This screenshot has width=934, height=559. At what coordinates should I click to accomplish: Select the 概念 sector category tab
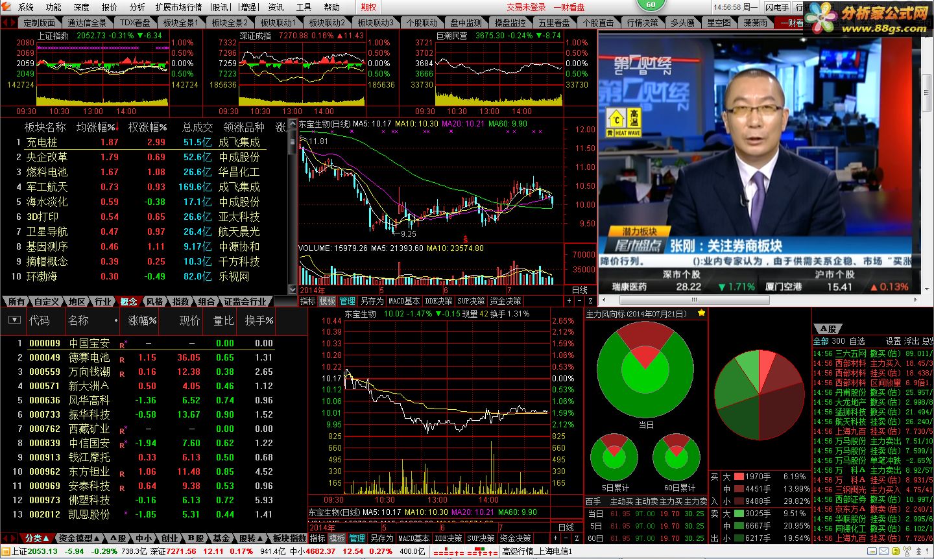128,302
